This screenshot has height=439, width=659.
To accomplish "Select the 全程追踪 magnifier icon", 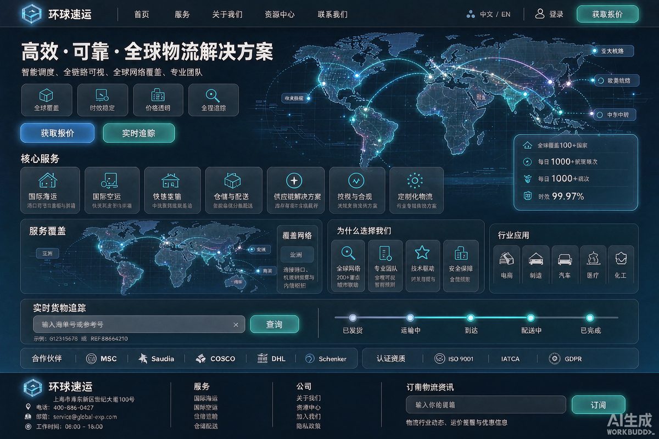I will pyautogui.click(x=213, y=94).
